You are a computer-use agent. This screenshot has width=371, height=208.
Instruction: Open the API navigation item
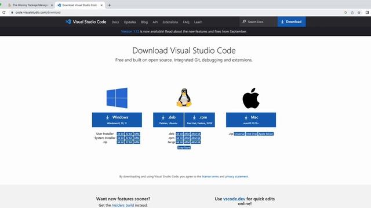[x=155, y=22]
